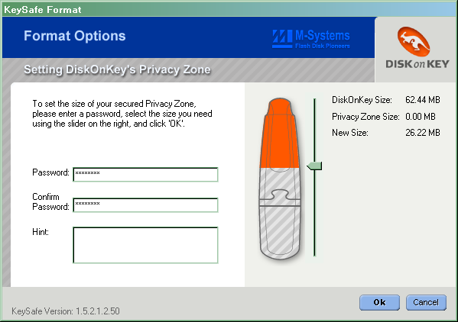This screenshot has width=458, height=322.
Task: Focus the Confirm Password field
Action: click(145, 205)
